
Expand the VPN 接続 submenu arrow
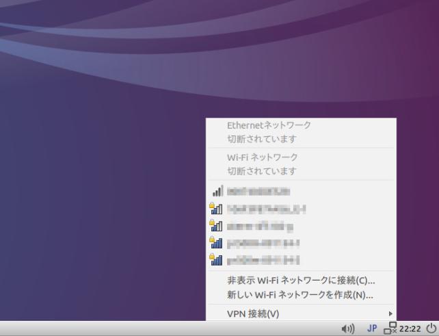coord(390,313)
